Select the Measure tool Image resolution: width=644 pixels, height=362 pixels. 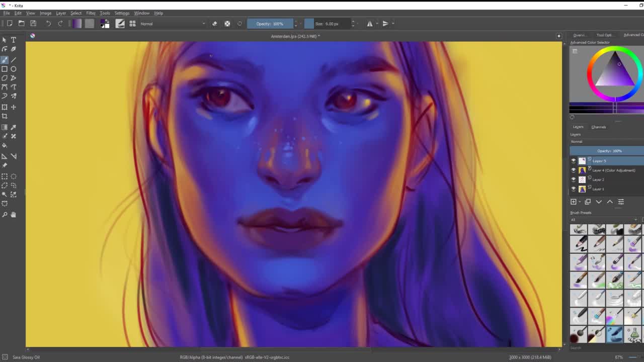(14, 156)
